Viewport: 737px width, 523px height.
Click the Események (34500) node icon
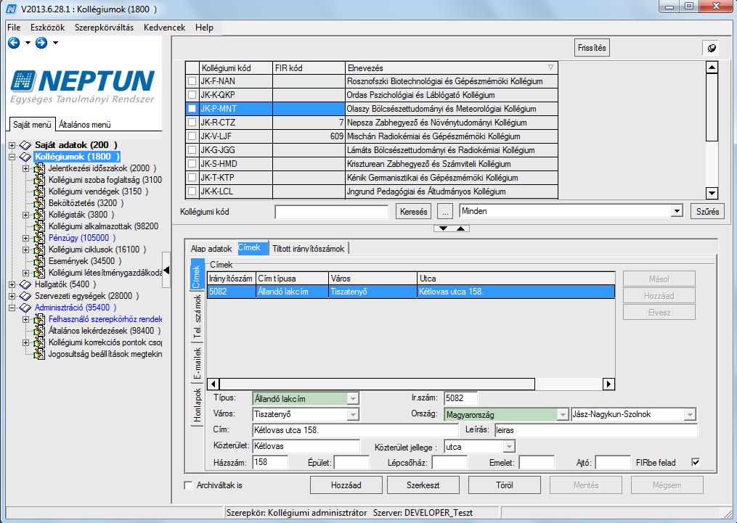click(39, 261)
